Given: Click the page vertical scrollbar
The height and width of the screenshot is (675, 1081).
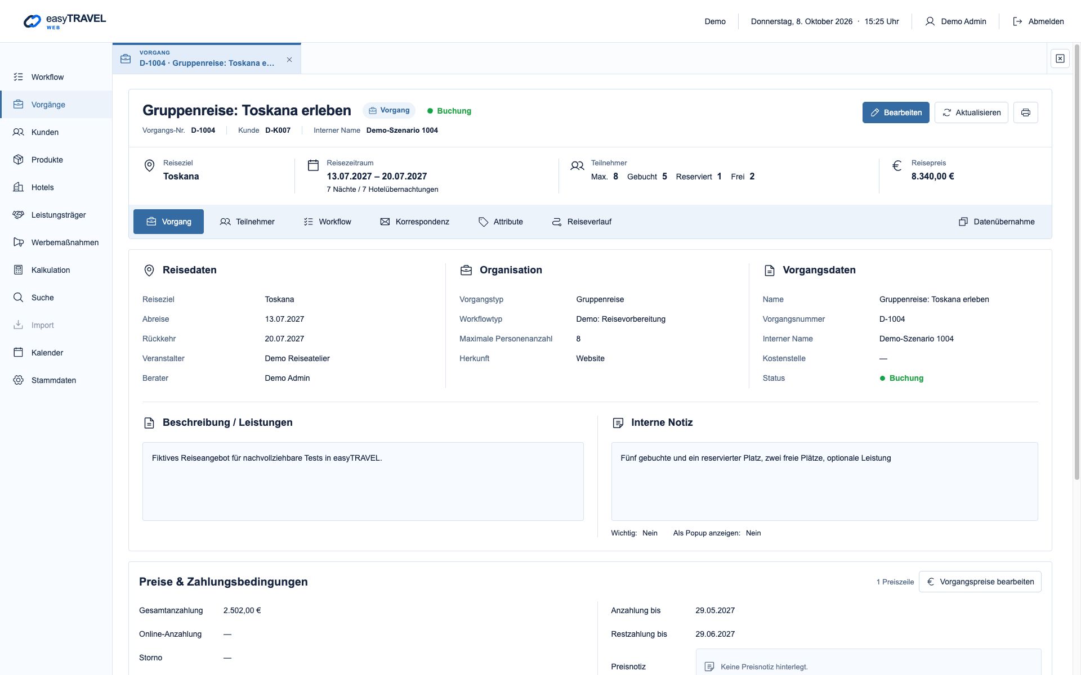Looking at the screenshot, I should [x=1077, y=262].
